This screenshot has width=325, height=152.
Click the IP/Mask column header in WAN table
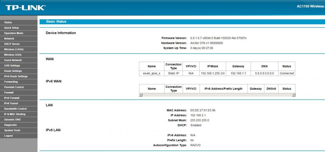tap(213, 66)
